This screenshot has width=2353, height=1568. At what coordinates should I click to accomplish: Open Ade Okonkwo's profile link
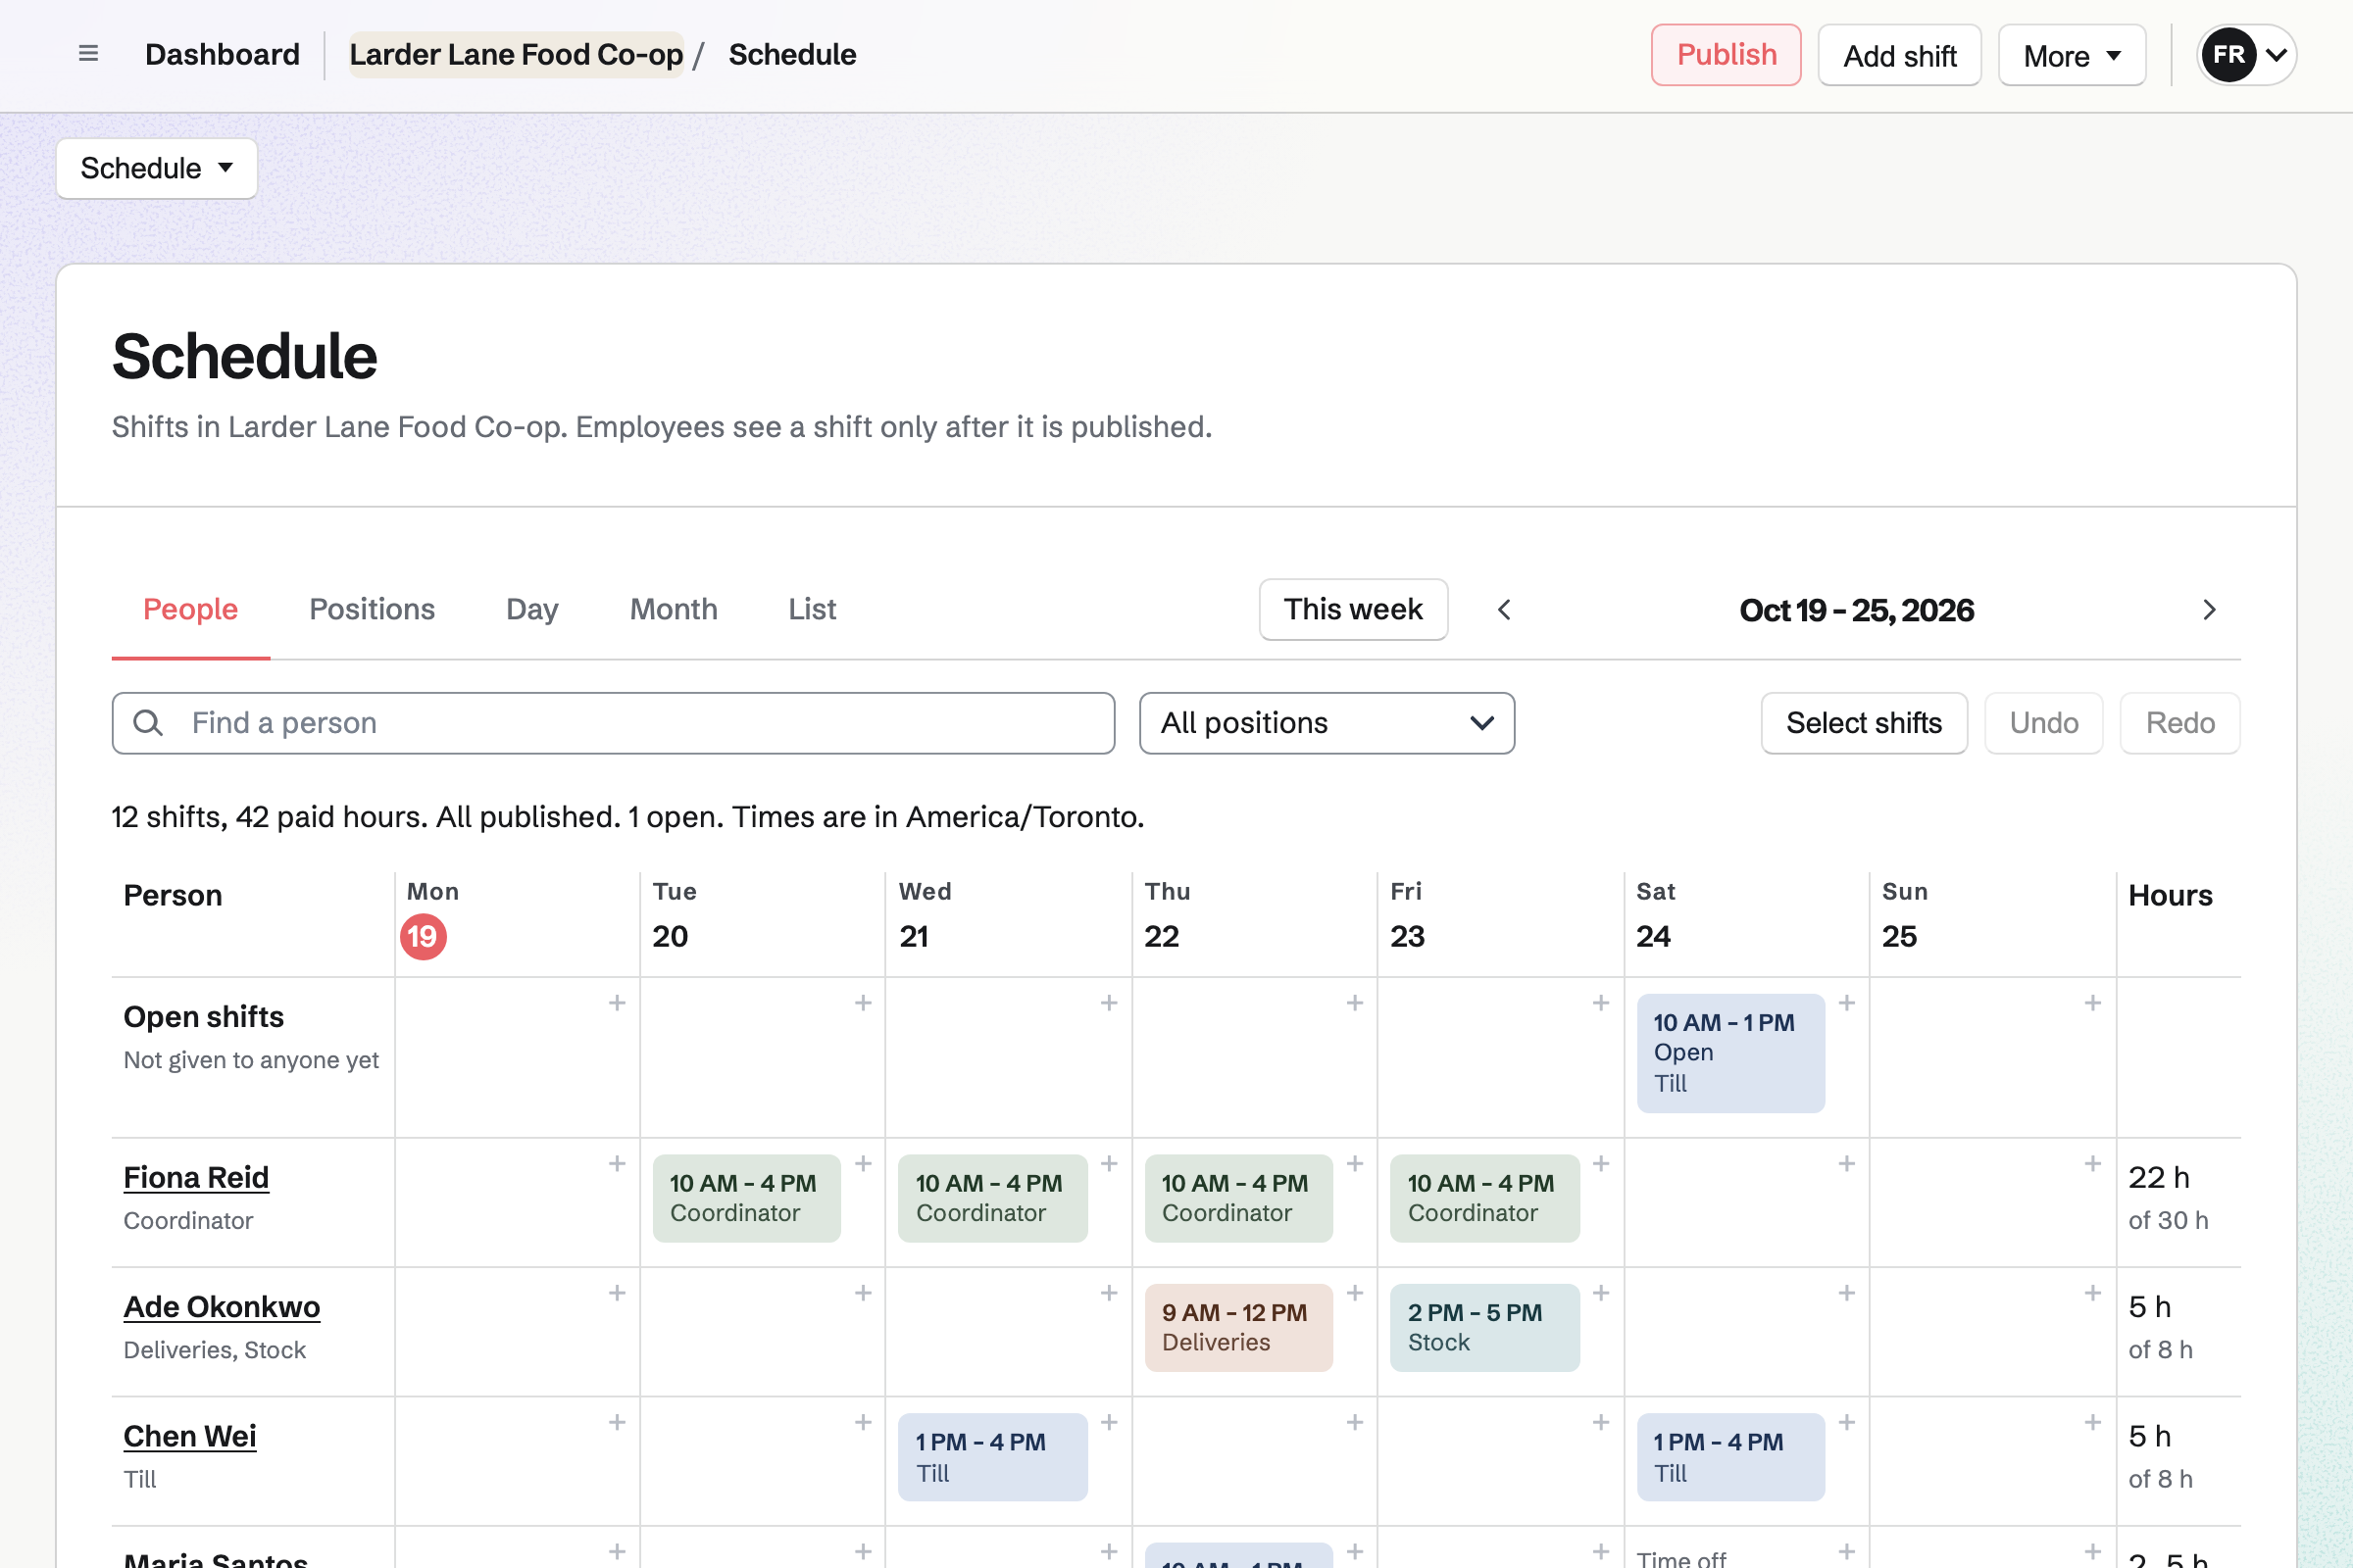pos(222,1307)
